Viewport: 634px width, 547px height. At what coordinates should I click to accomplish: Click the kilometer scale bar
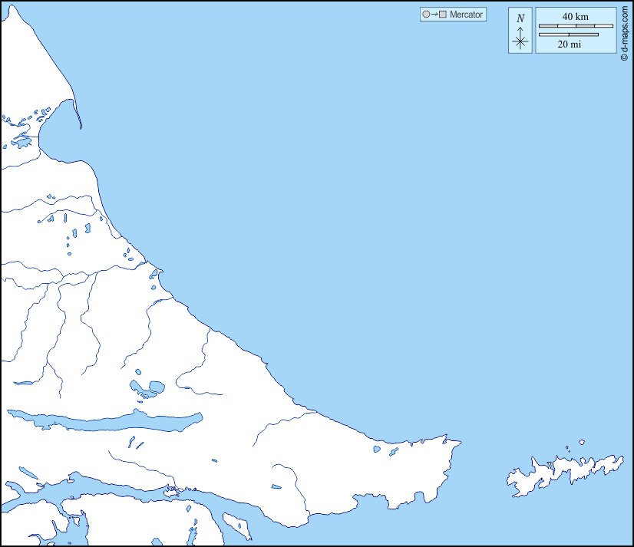pos(576,26)
